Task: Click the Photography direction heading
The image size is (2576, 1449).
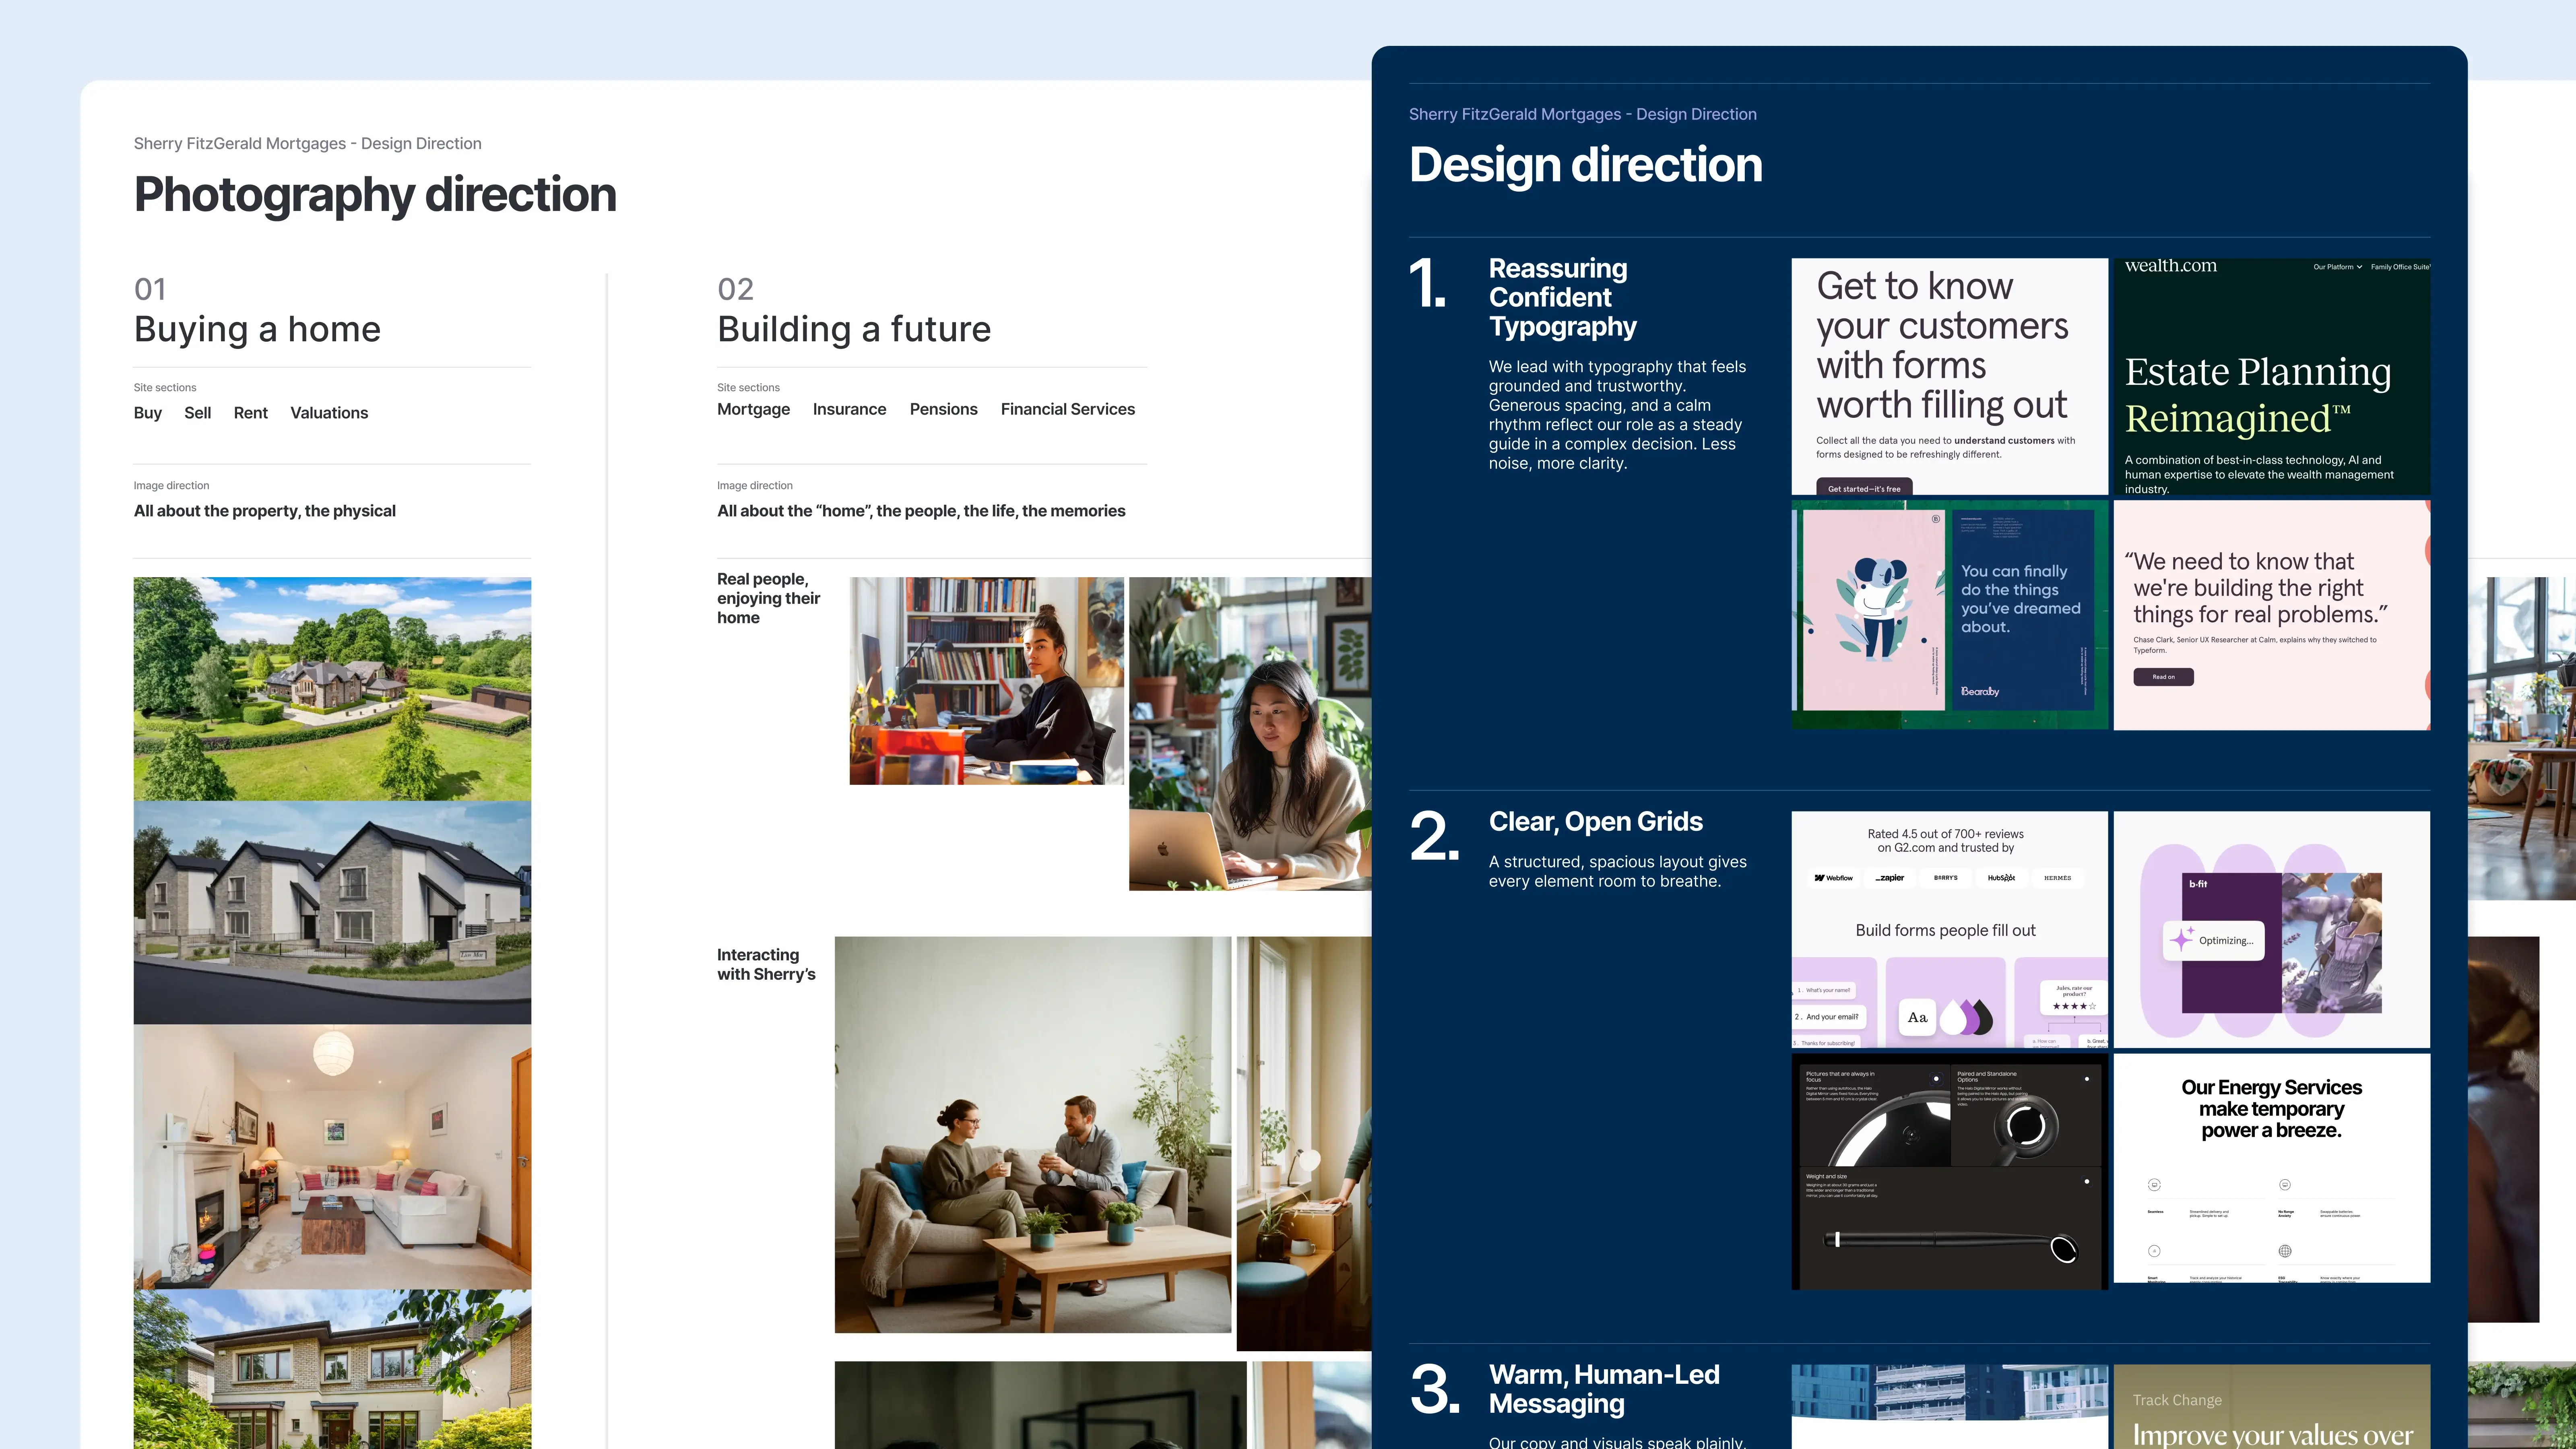Action: click(375, 195)
